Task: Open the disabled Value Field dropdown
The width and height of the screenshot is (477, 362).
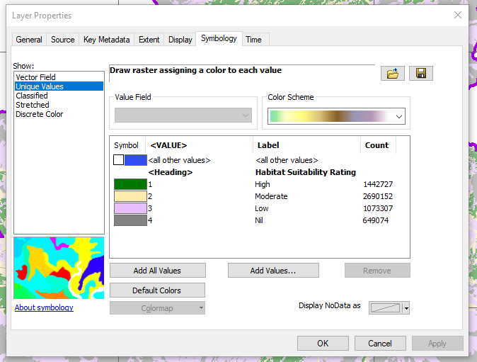Action: pos(183,115)
